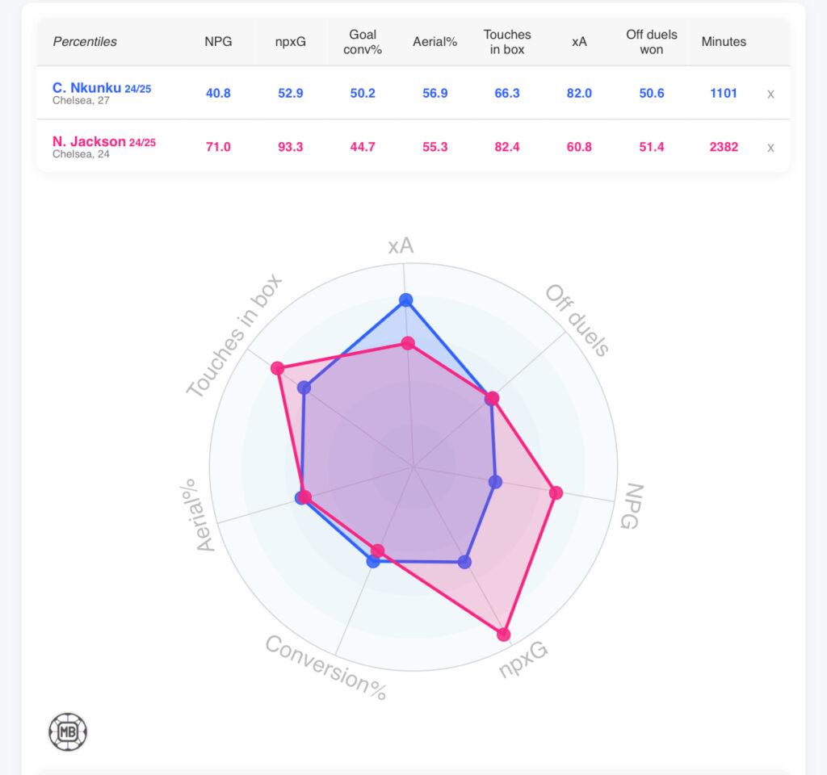Select Nkunku's blue xA radar point

406,301
